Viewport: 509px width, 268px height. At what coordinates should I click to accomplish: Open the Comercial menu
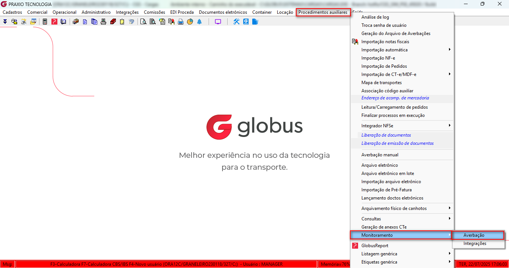pos(37,12)
